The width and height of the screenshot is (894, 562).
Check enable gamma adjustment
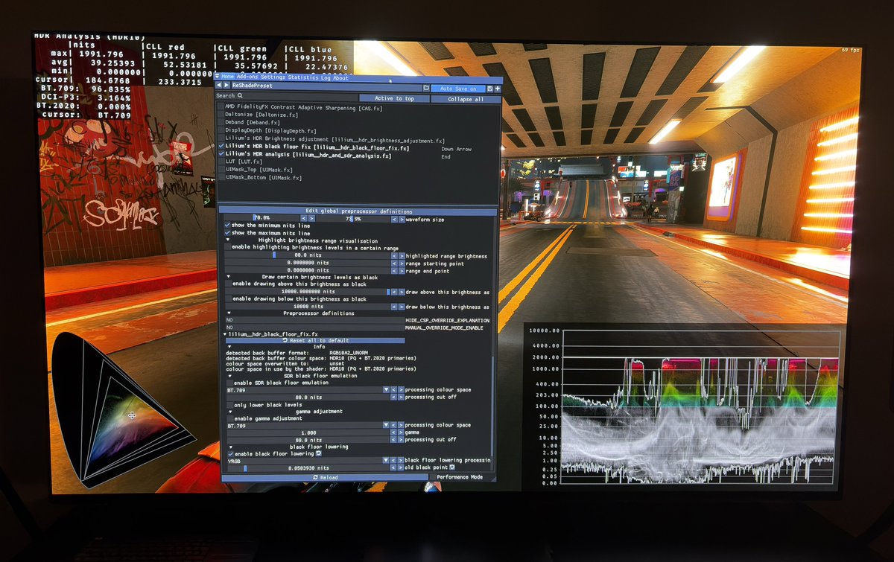click(x=231, y=418)
